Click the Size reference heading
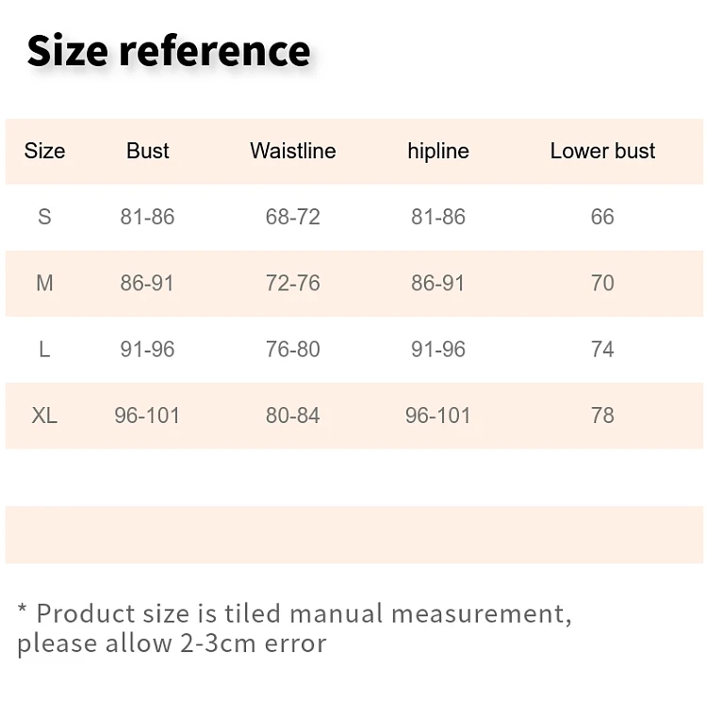 pos(169,51)
